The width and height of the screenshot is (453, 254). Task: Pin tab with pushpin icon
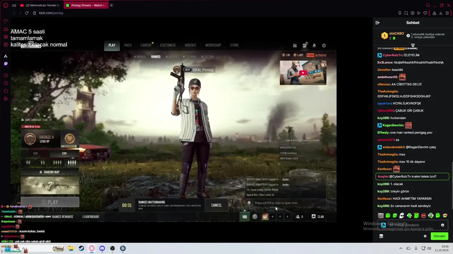pyautogui.click(x=400, y=13)
